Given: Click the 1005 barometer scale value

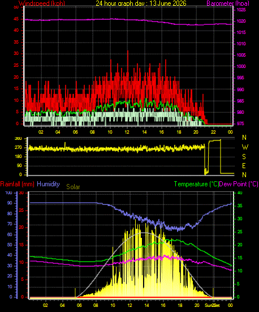Looking at the screenshot, I should (241, 55).
